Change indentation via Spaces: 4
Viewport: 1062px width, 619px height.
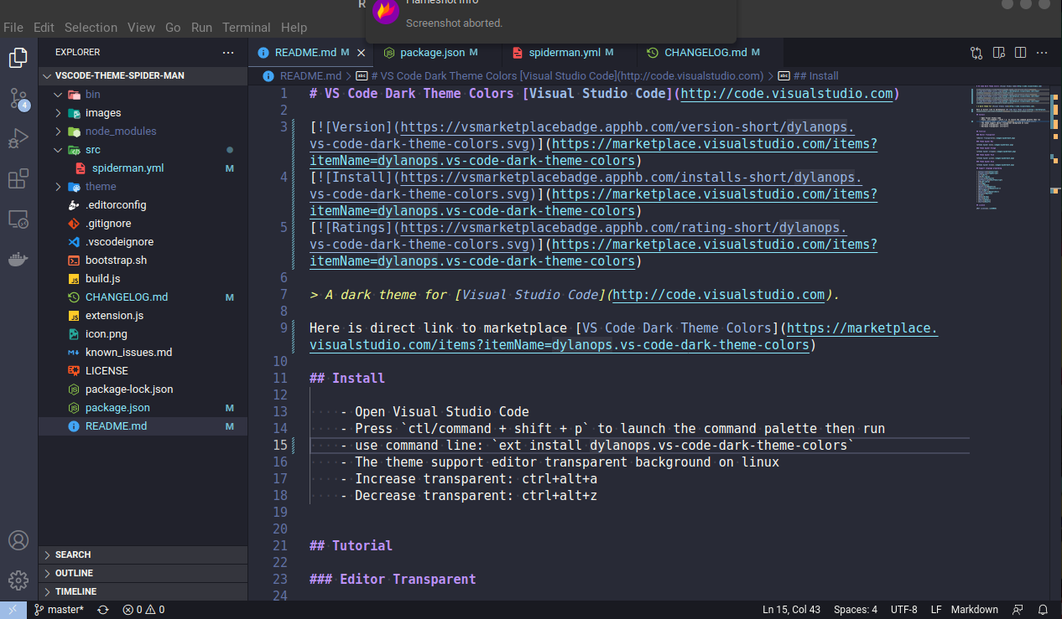[x=856, y=610]
